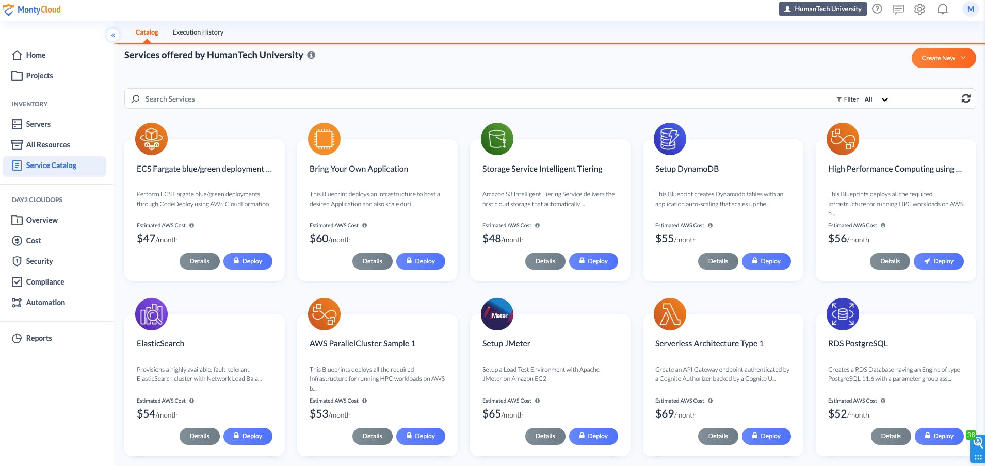Switch to the Execution History tab
Viewport: 985px width, 466px height.
(198, 32)
